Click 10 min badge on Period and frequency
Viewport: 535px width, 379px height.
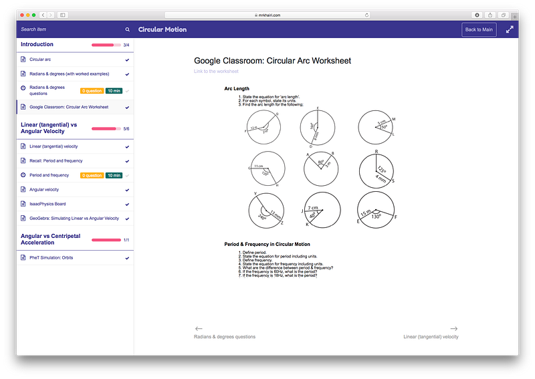pos(114,175)
